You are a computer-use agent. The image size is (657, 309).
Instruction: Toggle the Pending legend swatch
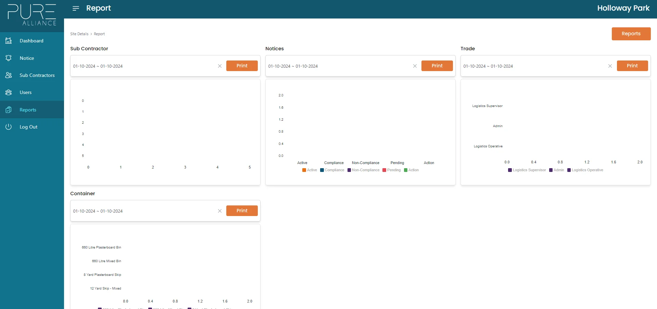[384, 170]
